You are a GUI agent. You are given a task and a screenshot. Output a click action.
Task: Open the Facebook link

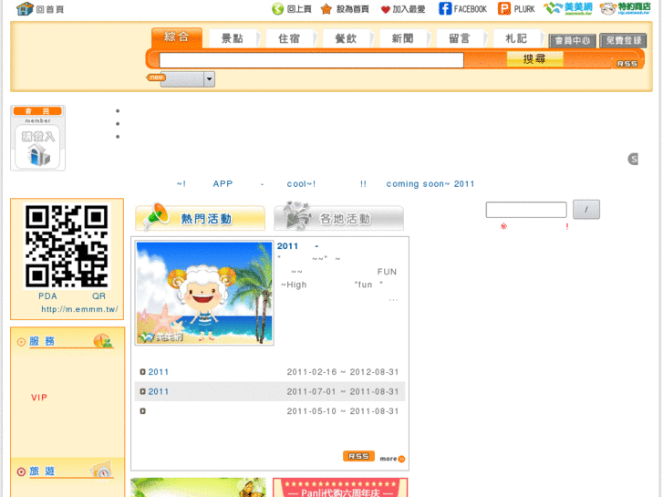[x=462, y=9]
